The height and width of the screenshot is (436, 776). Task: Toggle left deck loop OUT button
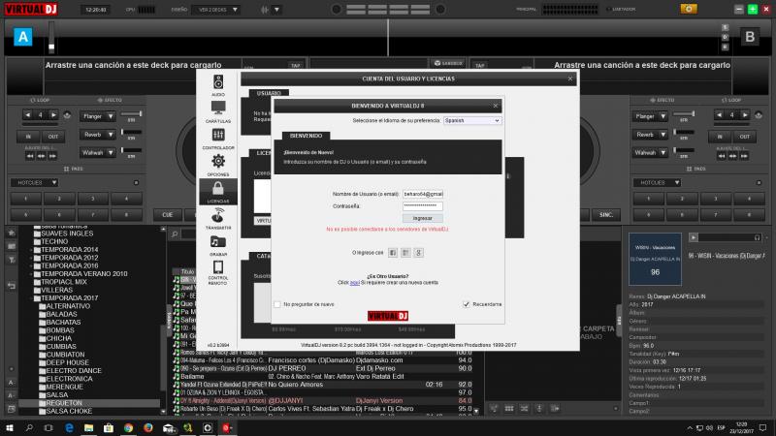click(x=53, y=137)
